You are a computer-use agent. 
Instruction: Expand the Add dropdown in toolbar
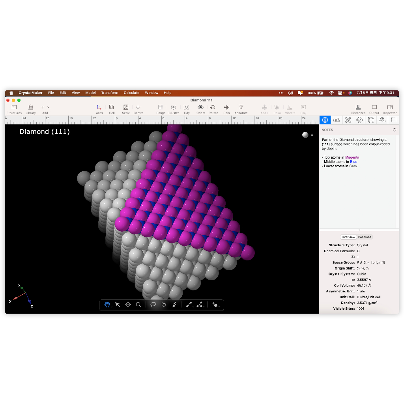(48, 107)
